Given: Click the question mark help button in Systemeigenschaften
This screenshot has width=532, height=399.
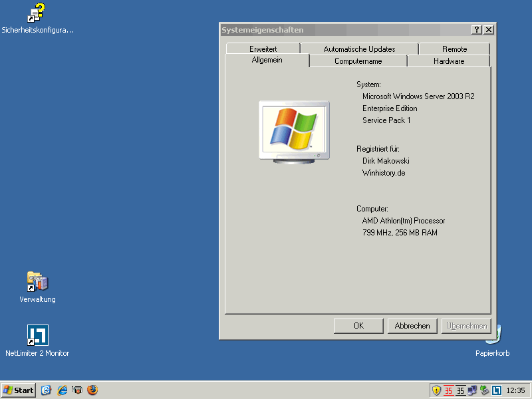Looking at the screenshot, I should tap(477, 30).
